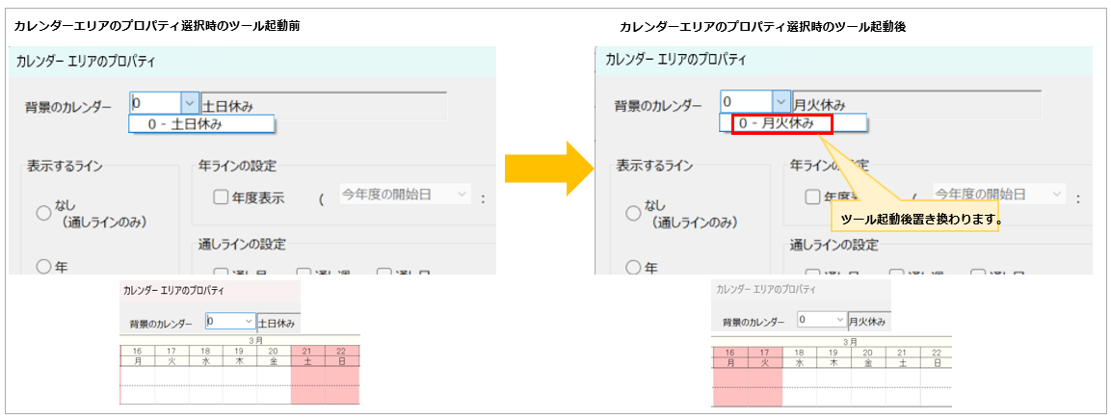Click the large '土日休み' calendar name field

click(323, 103)
